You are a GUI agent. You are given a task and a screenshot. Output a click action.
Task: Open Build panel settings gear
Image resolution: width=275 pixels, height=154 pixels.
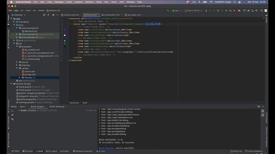click(x=259, y=107)
